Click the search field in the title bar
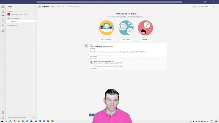Screen dimensions: 219x123 coord(109,2)
